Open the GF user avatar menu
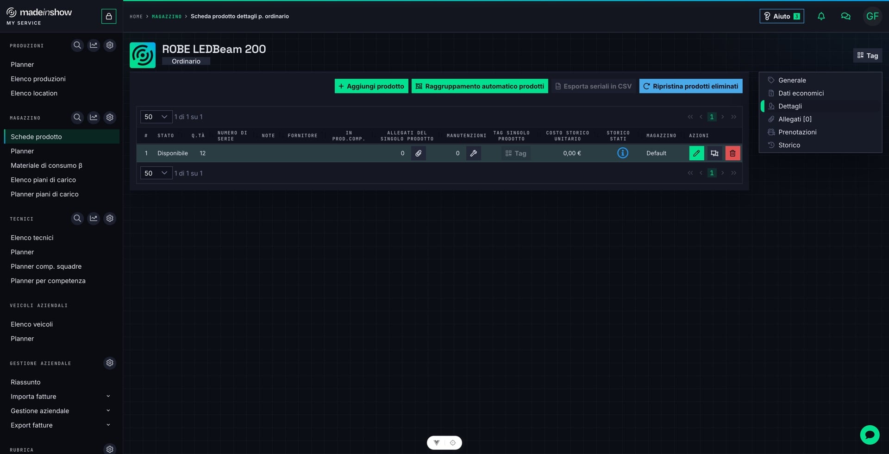Screen dimensions: 889x454 point(872,16)
